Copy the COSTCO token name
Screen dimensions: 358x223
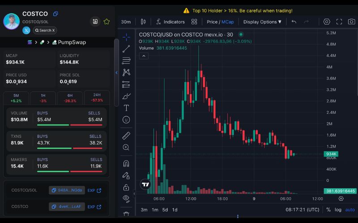coord(55,14)
